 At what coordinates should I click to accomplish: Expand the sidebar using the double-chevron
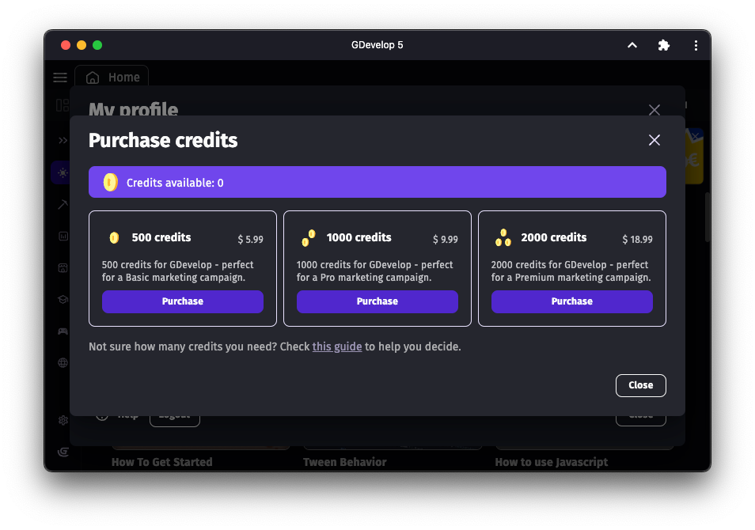click(x=63, y=140)
